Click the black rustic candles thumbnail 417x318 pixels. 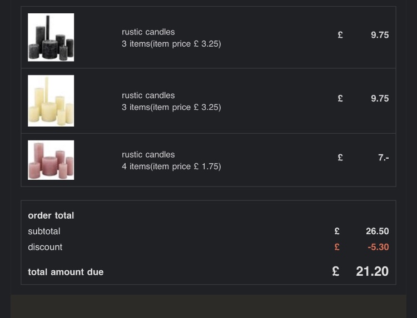51,37
